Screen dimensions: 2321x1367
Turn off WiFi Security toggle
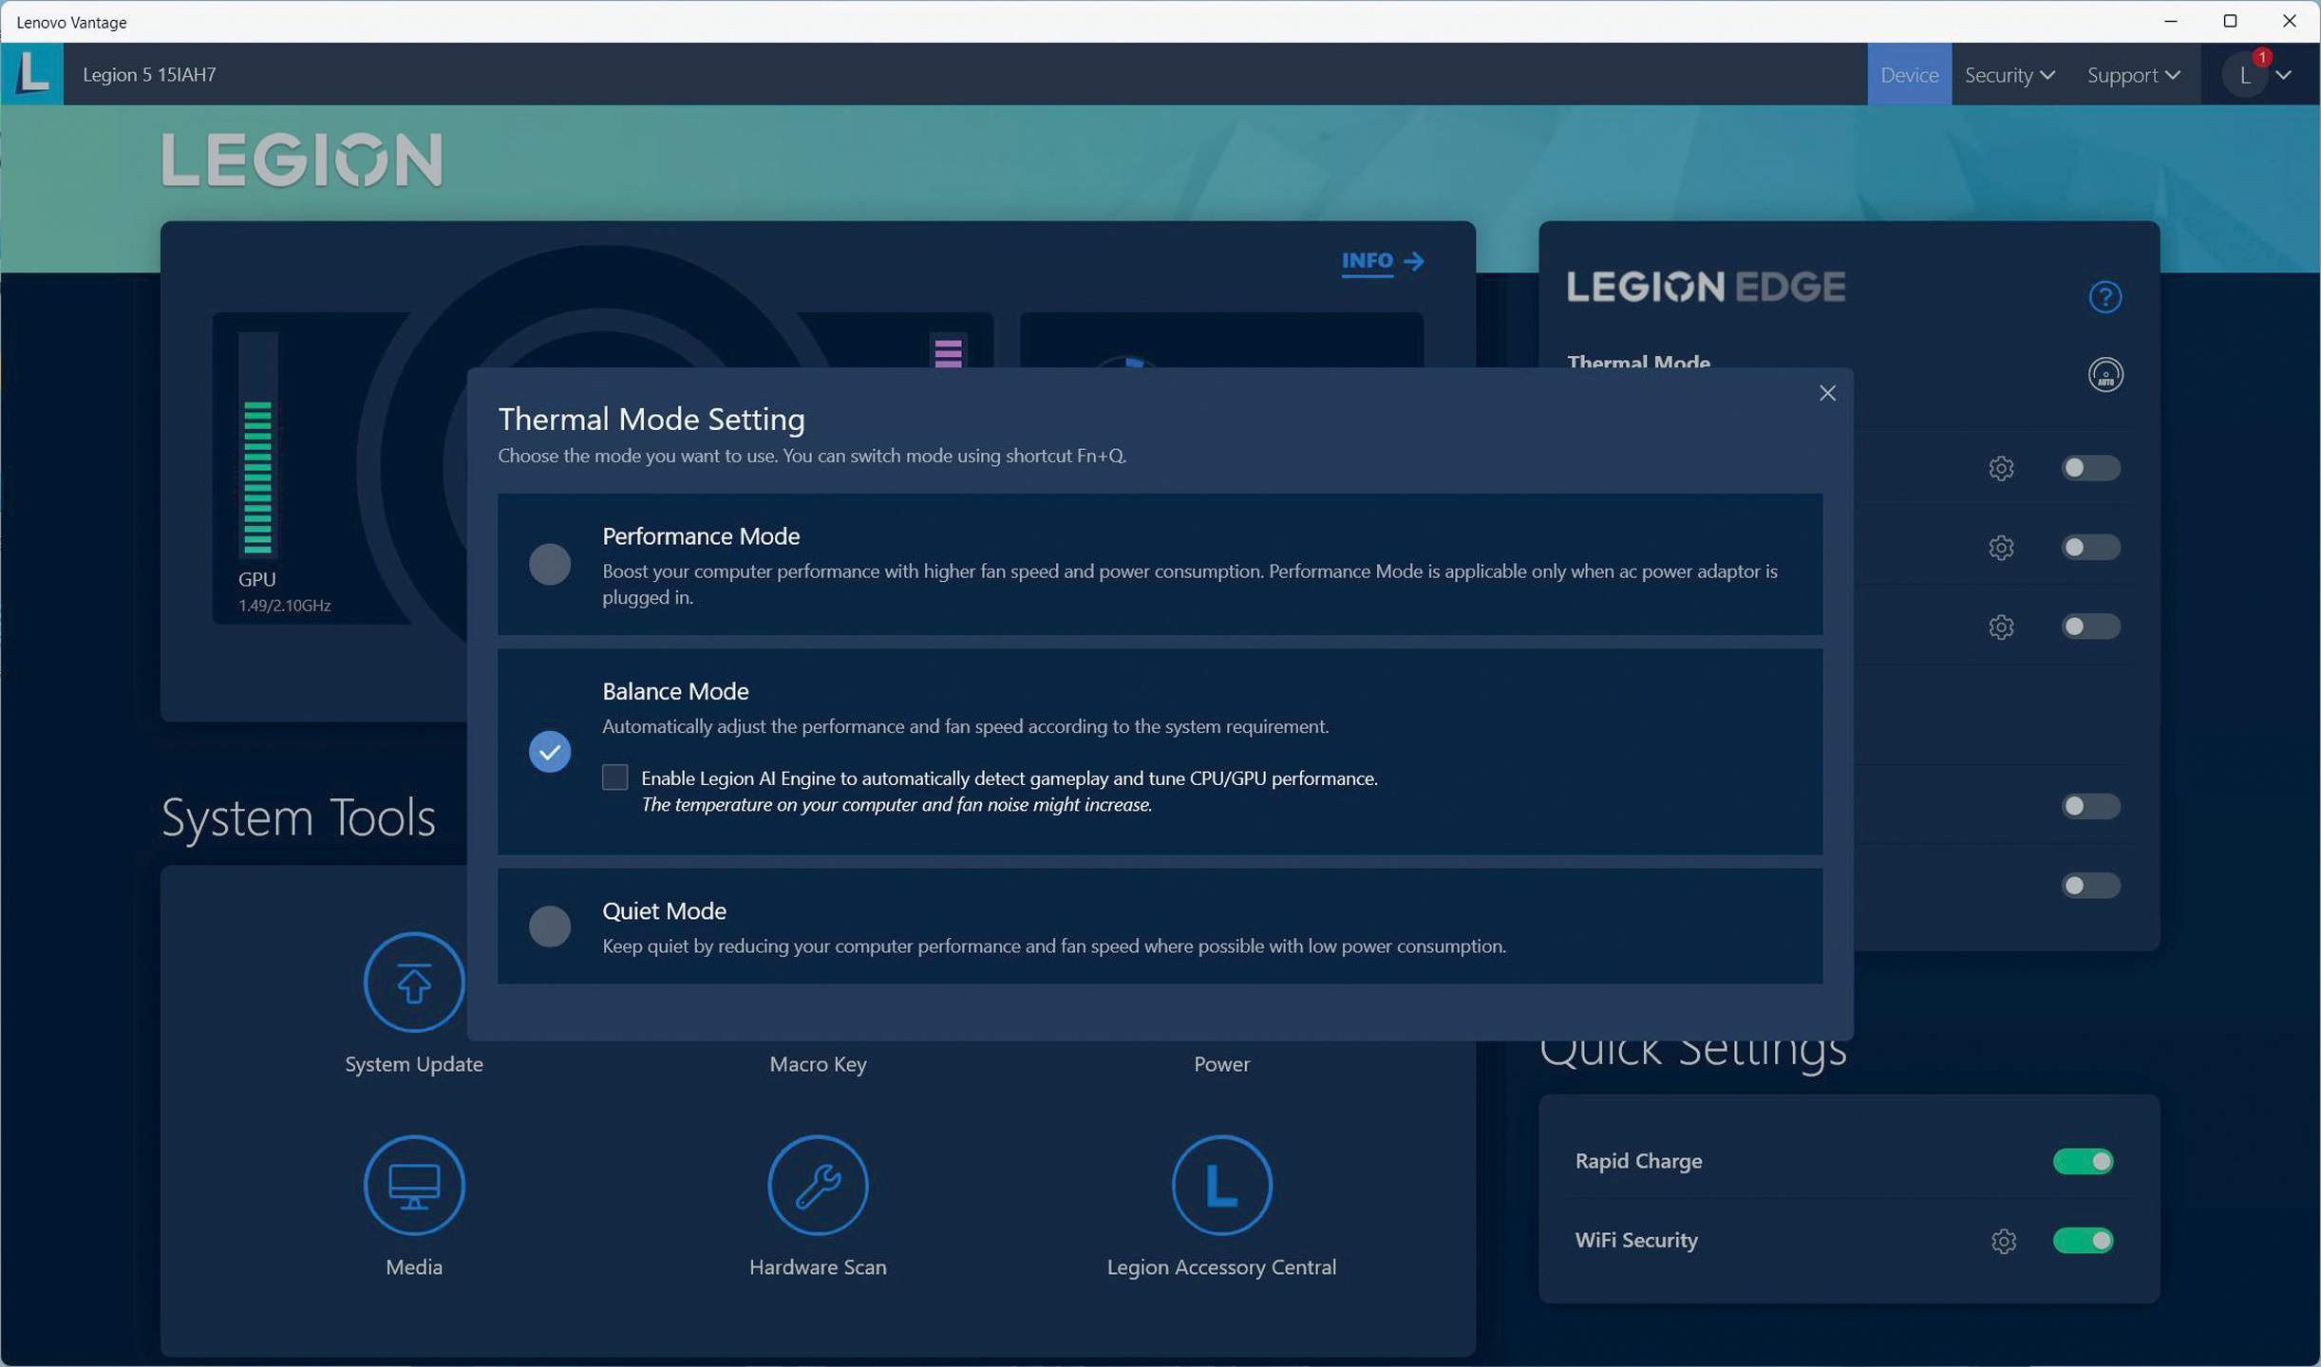(2083, 1241)
